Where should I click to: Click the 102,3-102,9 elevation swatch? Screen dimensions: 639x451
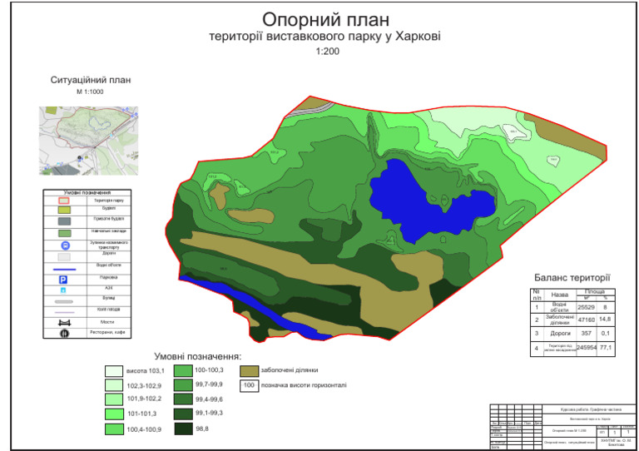pyautogui.click(x=114, y=385)
